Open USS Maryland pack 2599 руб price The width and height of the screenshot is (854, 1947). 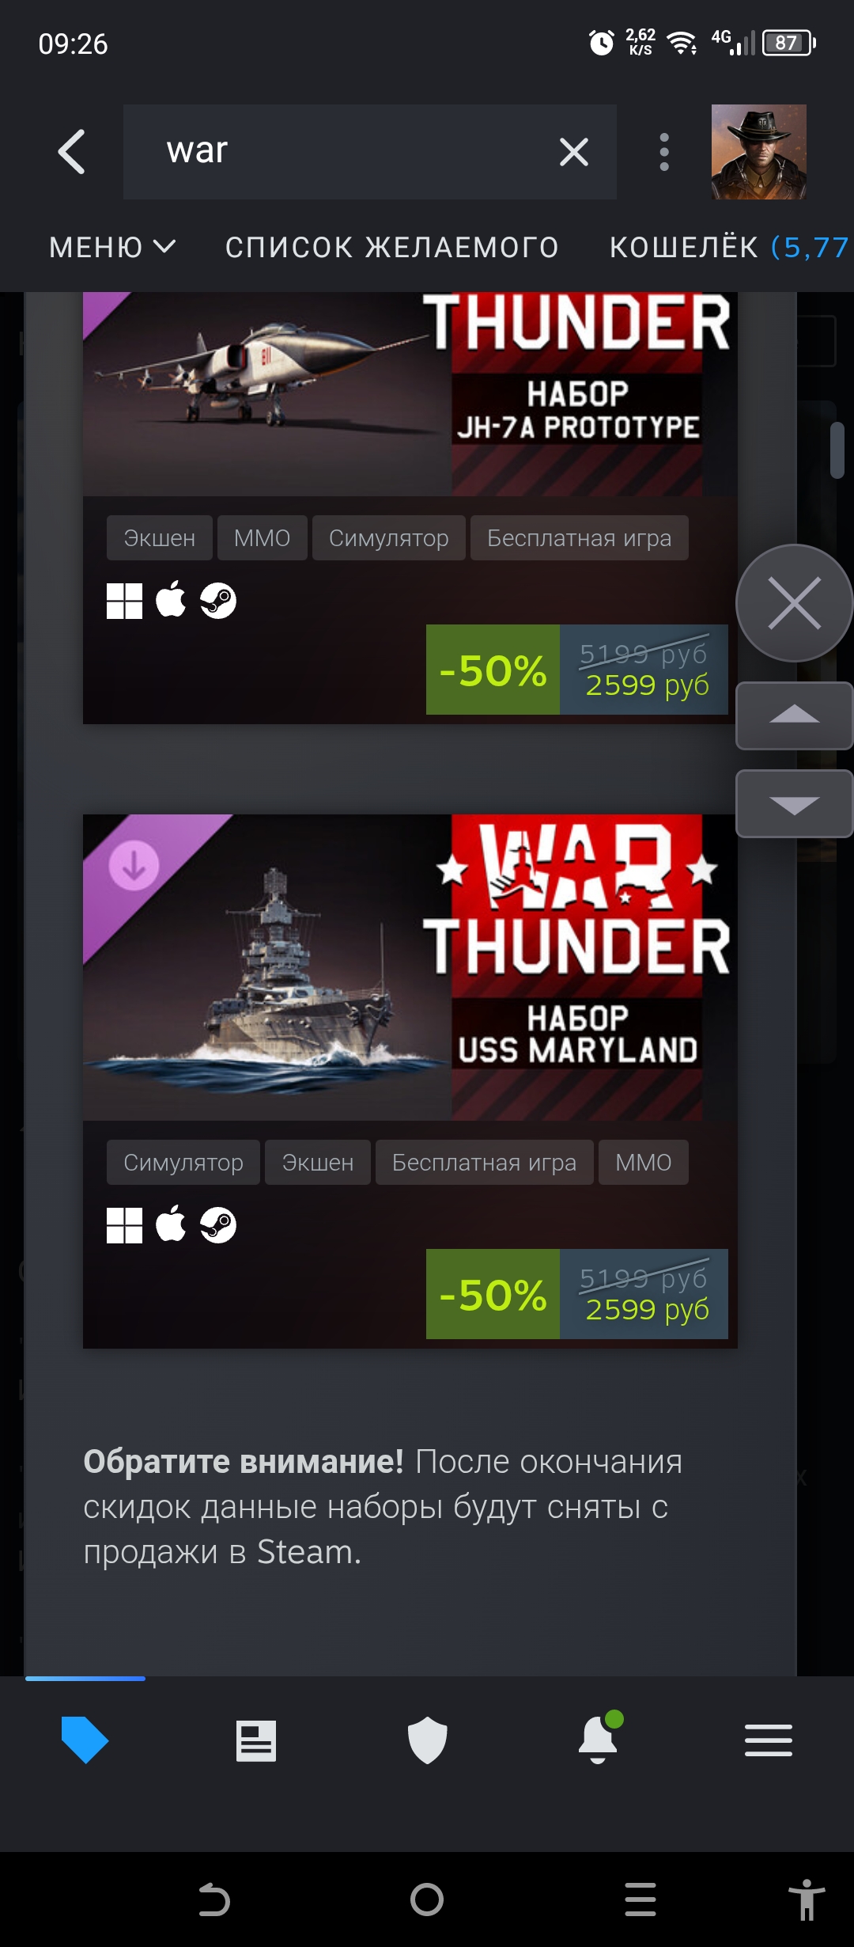pos(647,1309)
